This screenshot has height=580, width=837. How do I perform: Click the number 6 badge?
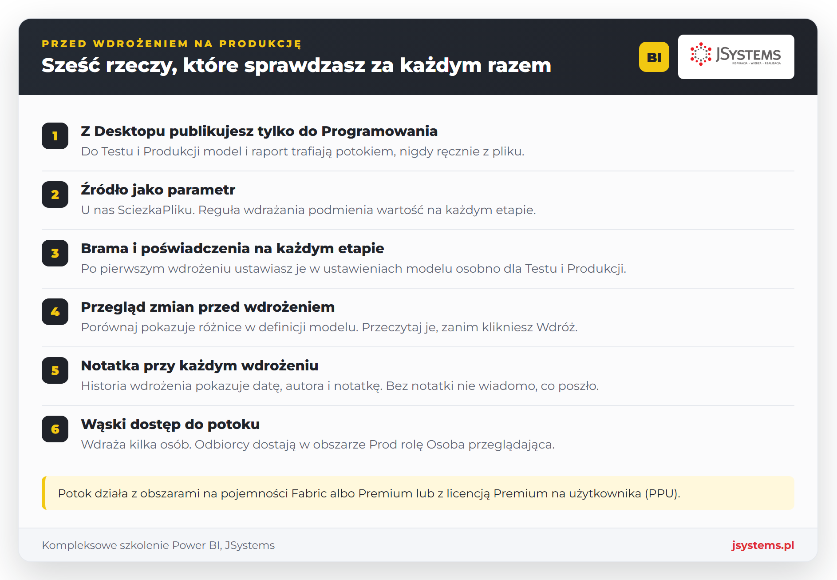pyautogui.click(x=55, y=429)
